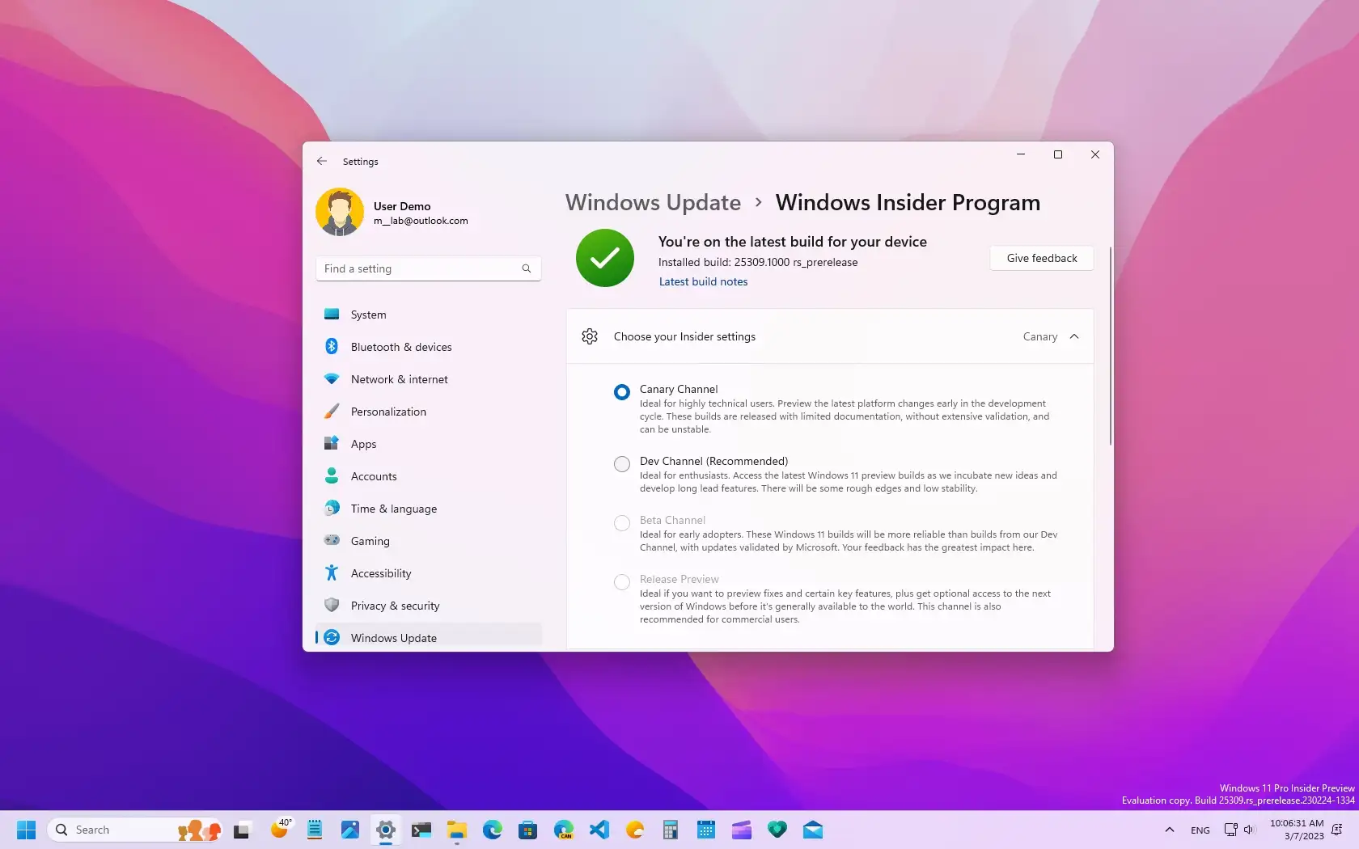Go back using the Settings back arrow
The height and width of the screenshot is (849, 1359).
(x=322, y=161)
